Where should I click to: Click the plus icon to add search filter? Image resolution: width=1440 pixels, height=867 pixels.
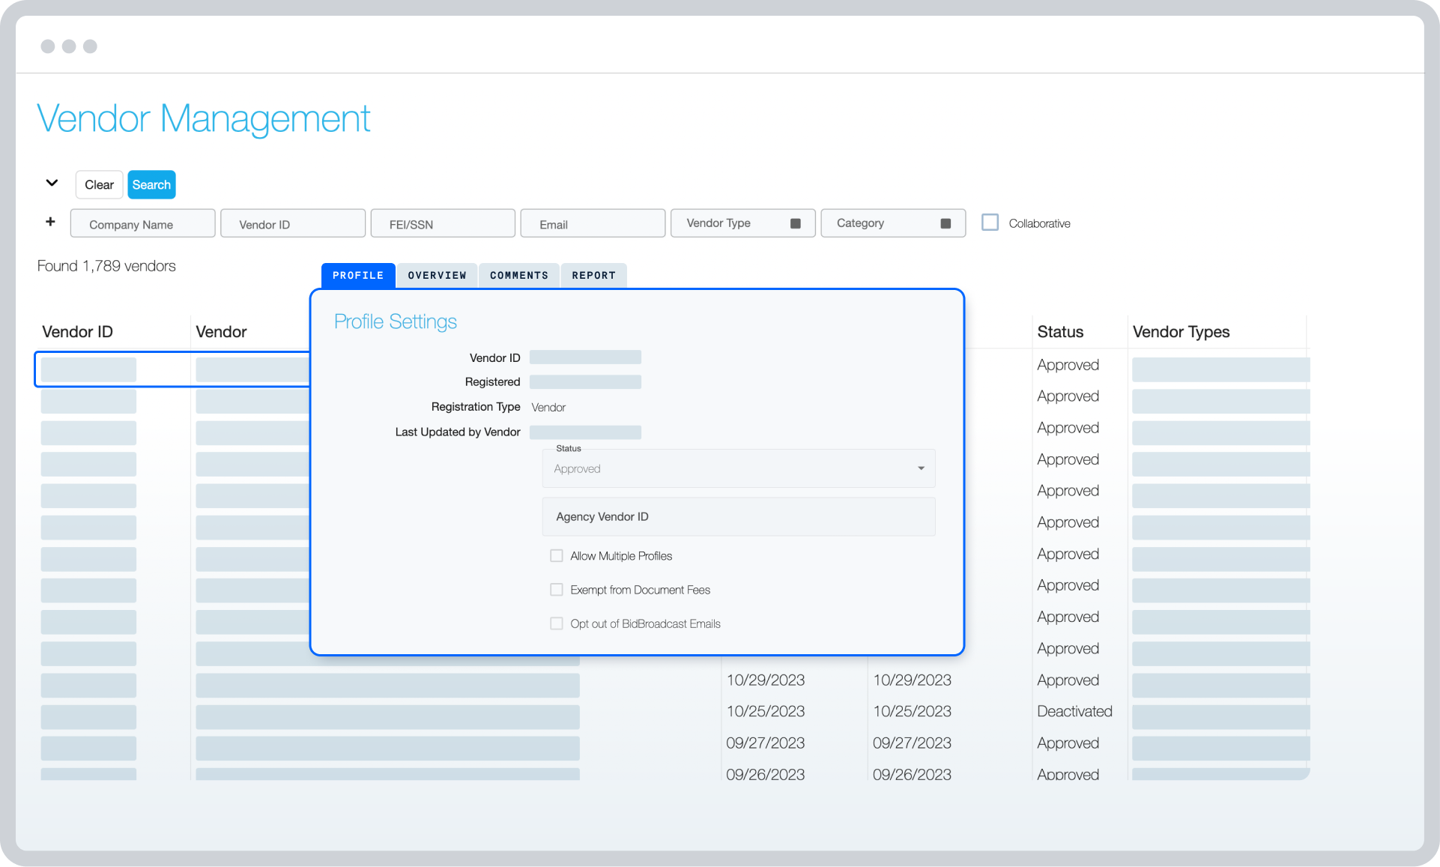tap(50, 221)
